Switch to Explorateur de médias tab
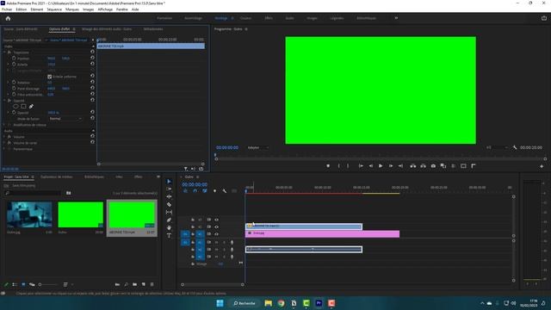Screen dimensions: 551x310 click(57, 177)
